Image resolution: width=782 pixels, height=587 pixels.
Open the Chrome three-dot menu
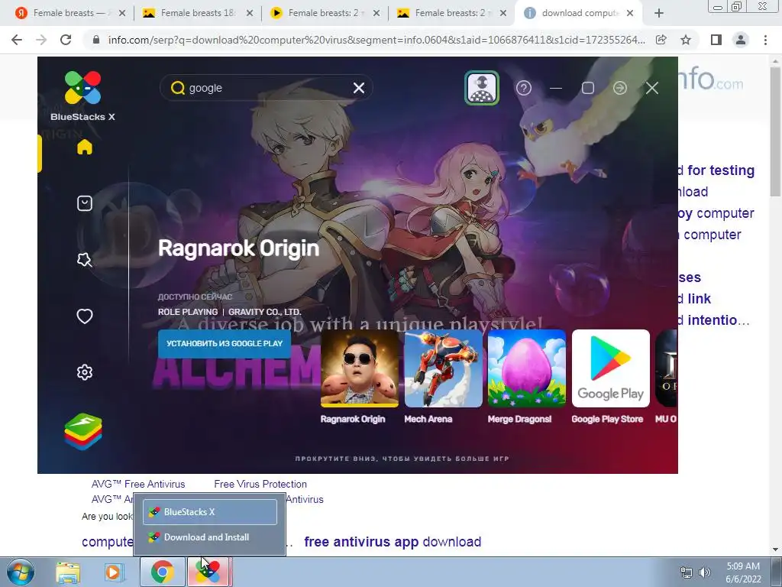pos(765,40)
